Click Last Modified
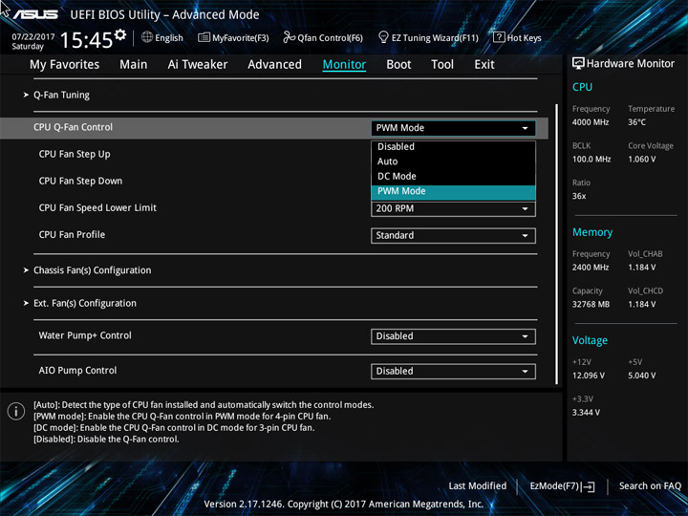 tap(478, 486)
